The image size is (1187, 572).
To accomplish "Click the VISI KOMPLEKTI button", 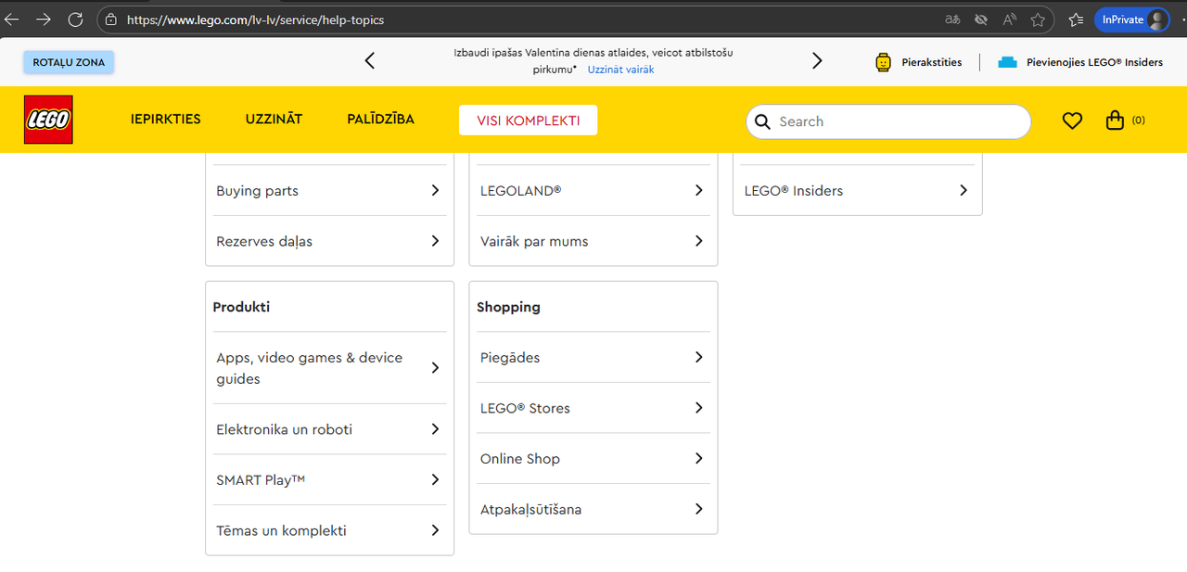I will pyautogui.click(x=528, y=121).
